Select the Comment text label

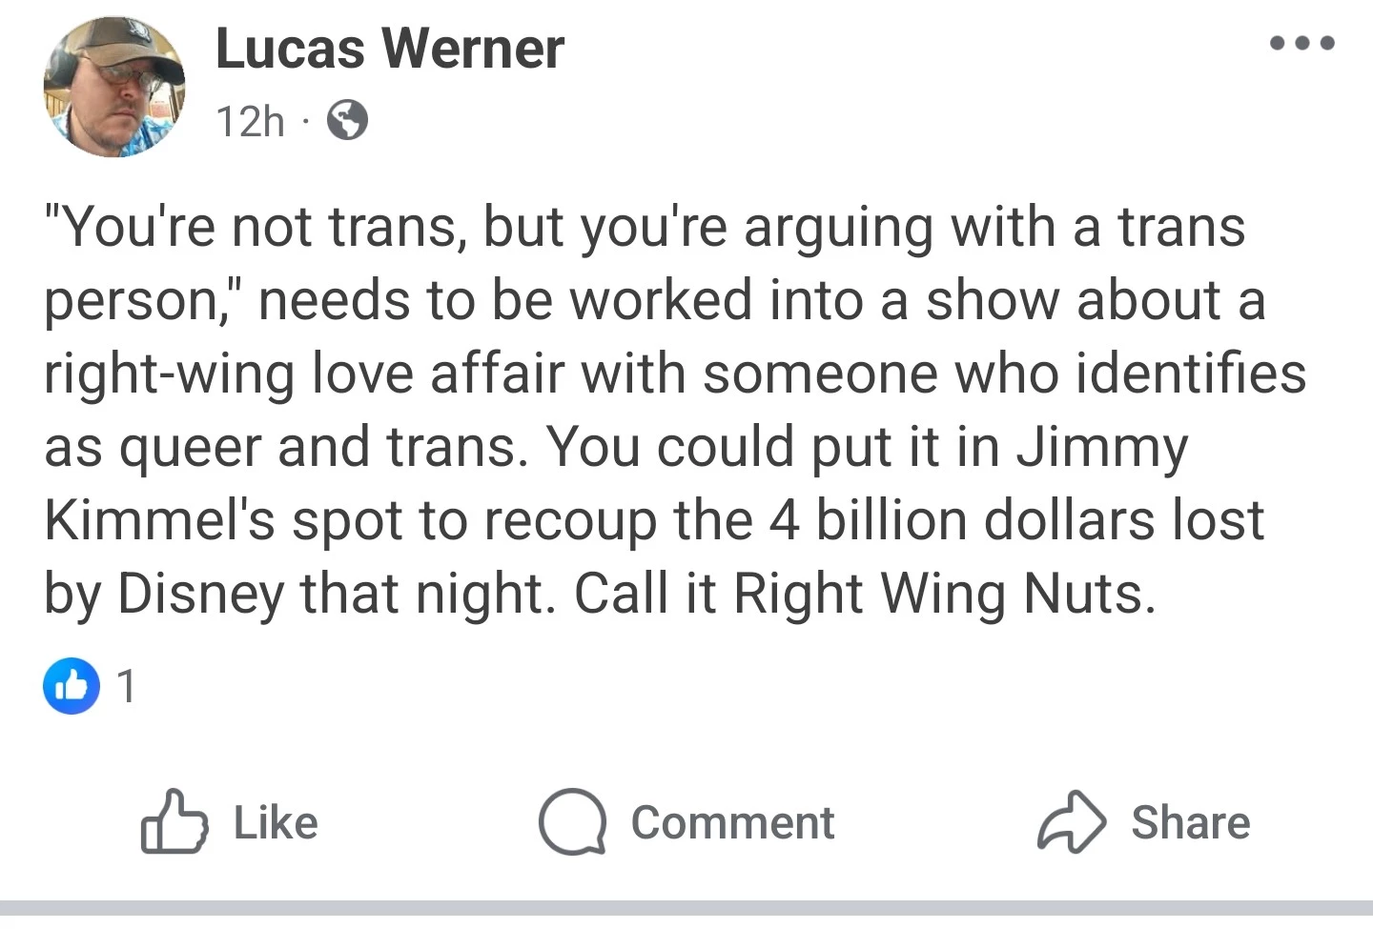tap(732, 822)
